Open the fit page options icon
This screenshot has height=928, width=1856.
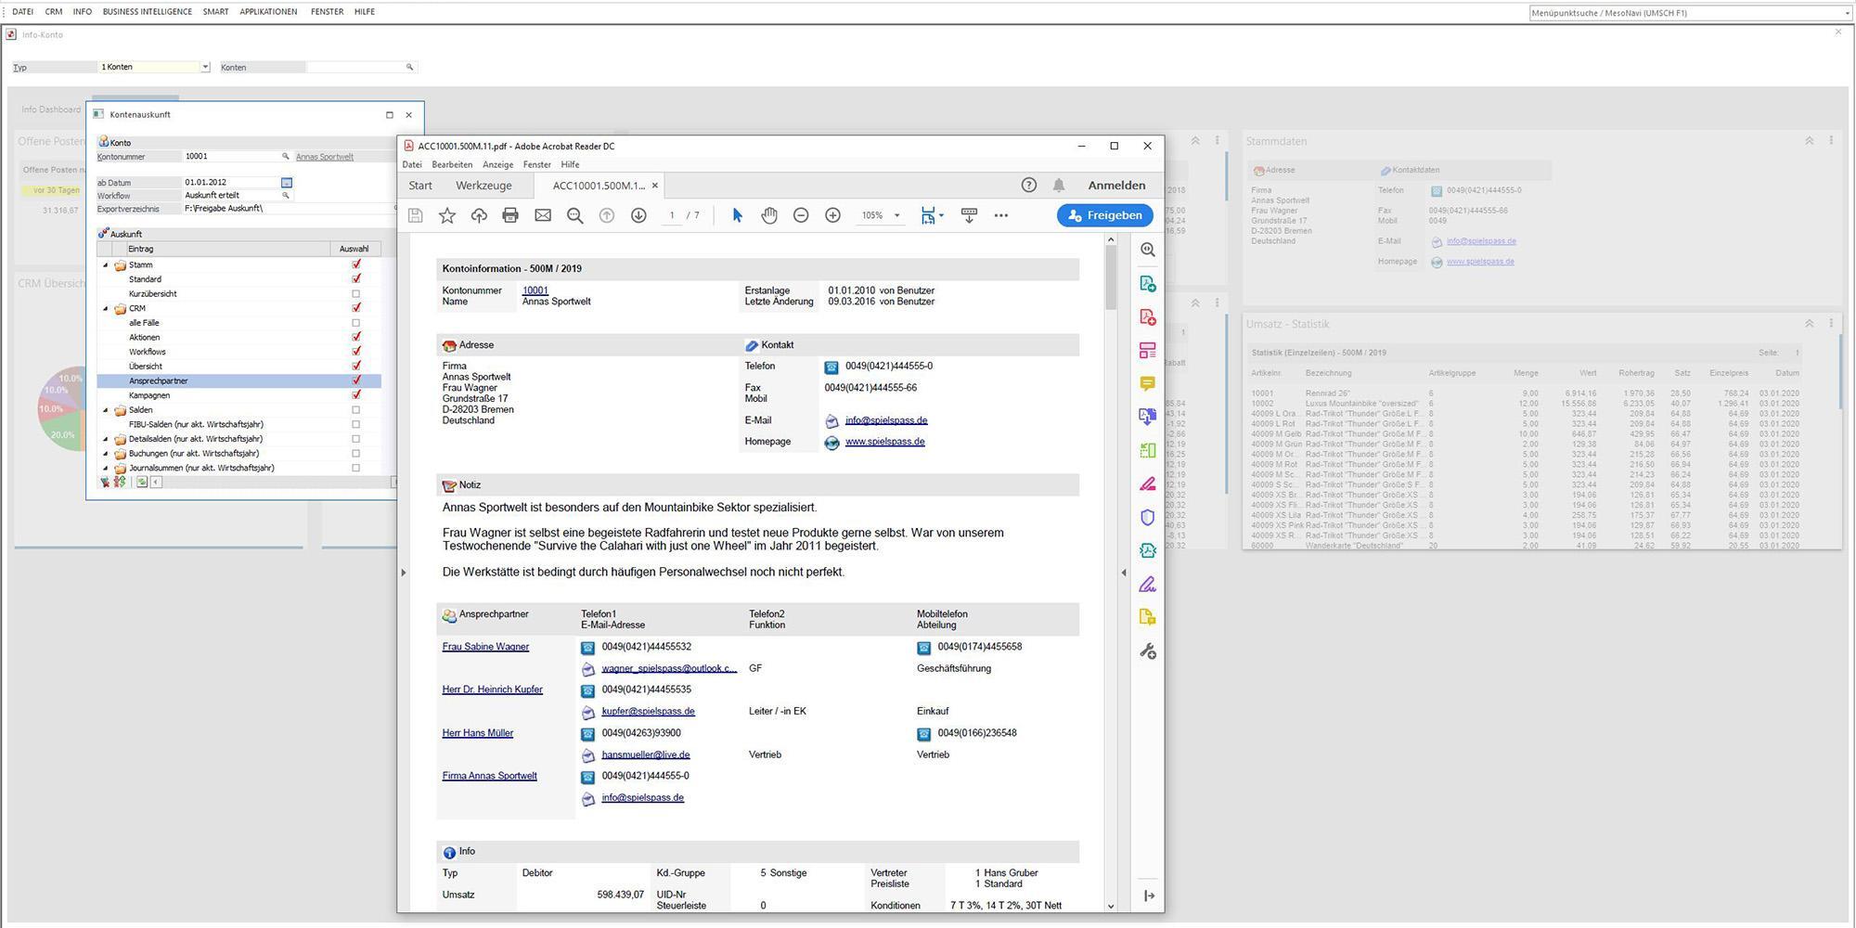click(931, 215)
